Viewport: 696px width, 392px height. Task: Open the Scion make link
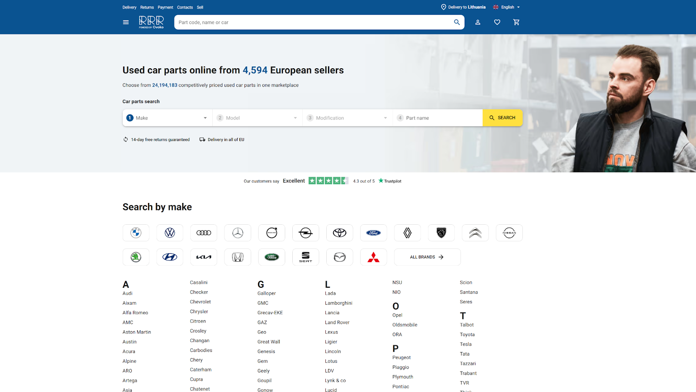(466, 282)
